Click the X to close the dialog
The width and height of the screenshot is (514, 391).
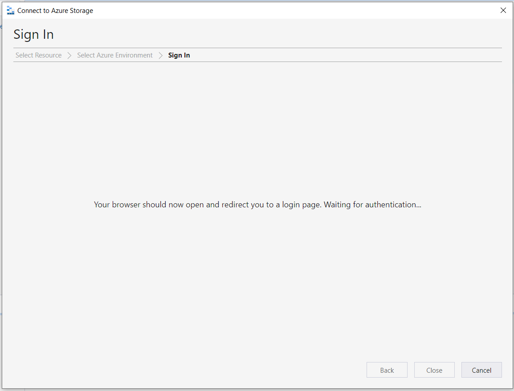click(x=503, y=10)
